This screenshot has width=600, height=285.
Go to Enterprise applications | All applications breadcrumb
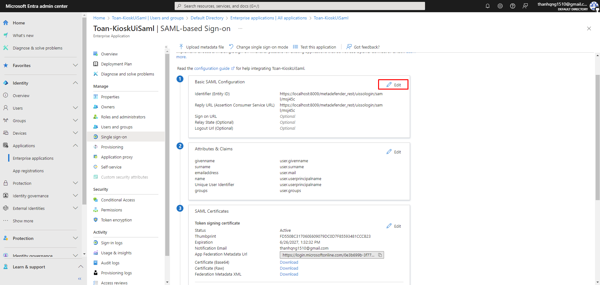[269, 18]
